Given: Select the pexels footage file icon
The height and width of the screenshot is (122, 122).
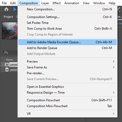Looking at the screenshot, I should pos(7,70).
